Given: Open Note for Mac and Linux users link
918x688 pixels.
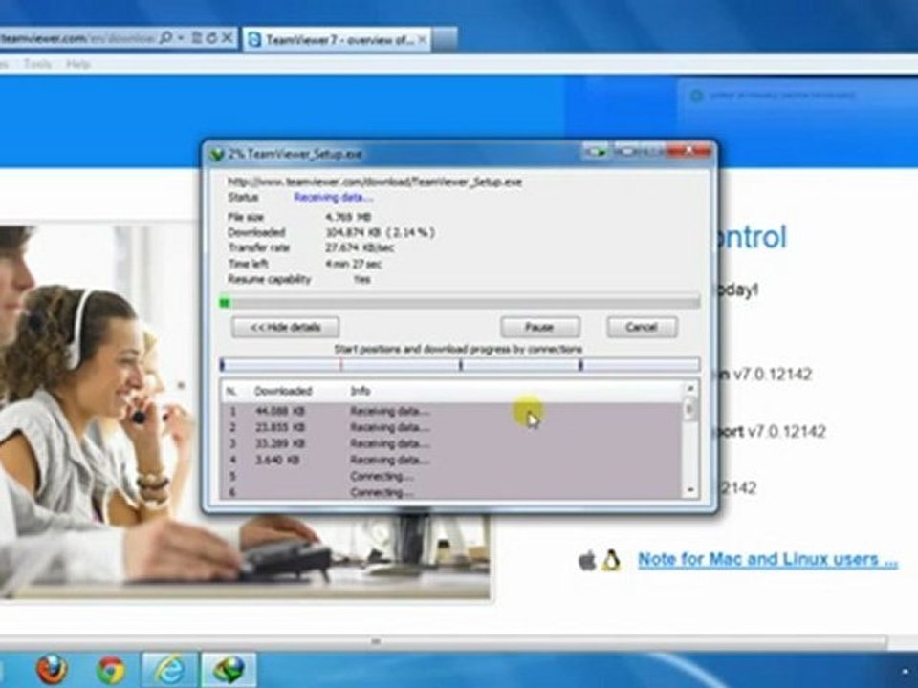Looking at the screenshot, I should click(x=768, y=559).
